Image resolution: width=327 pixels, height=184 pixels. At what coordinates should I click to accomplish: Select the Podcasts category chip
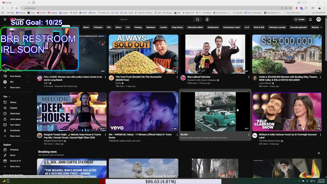(98, 27)
